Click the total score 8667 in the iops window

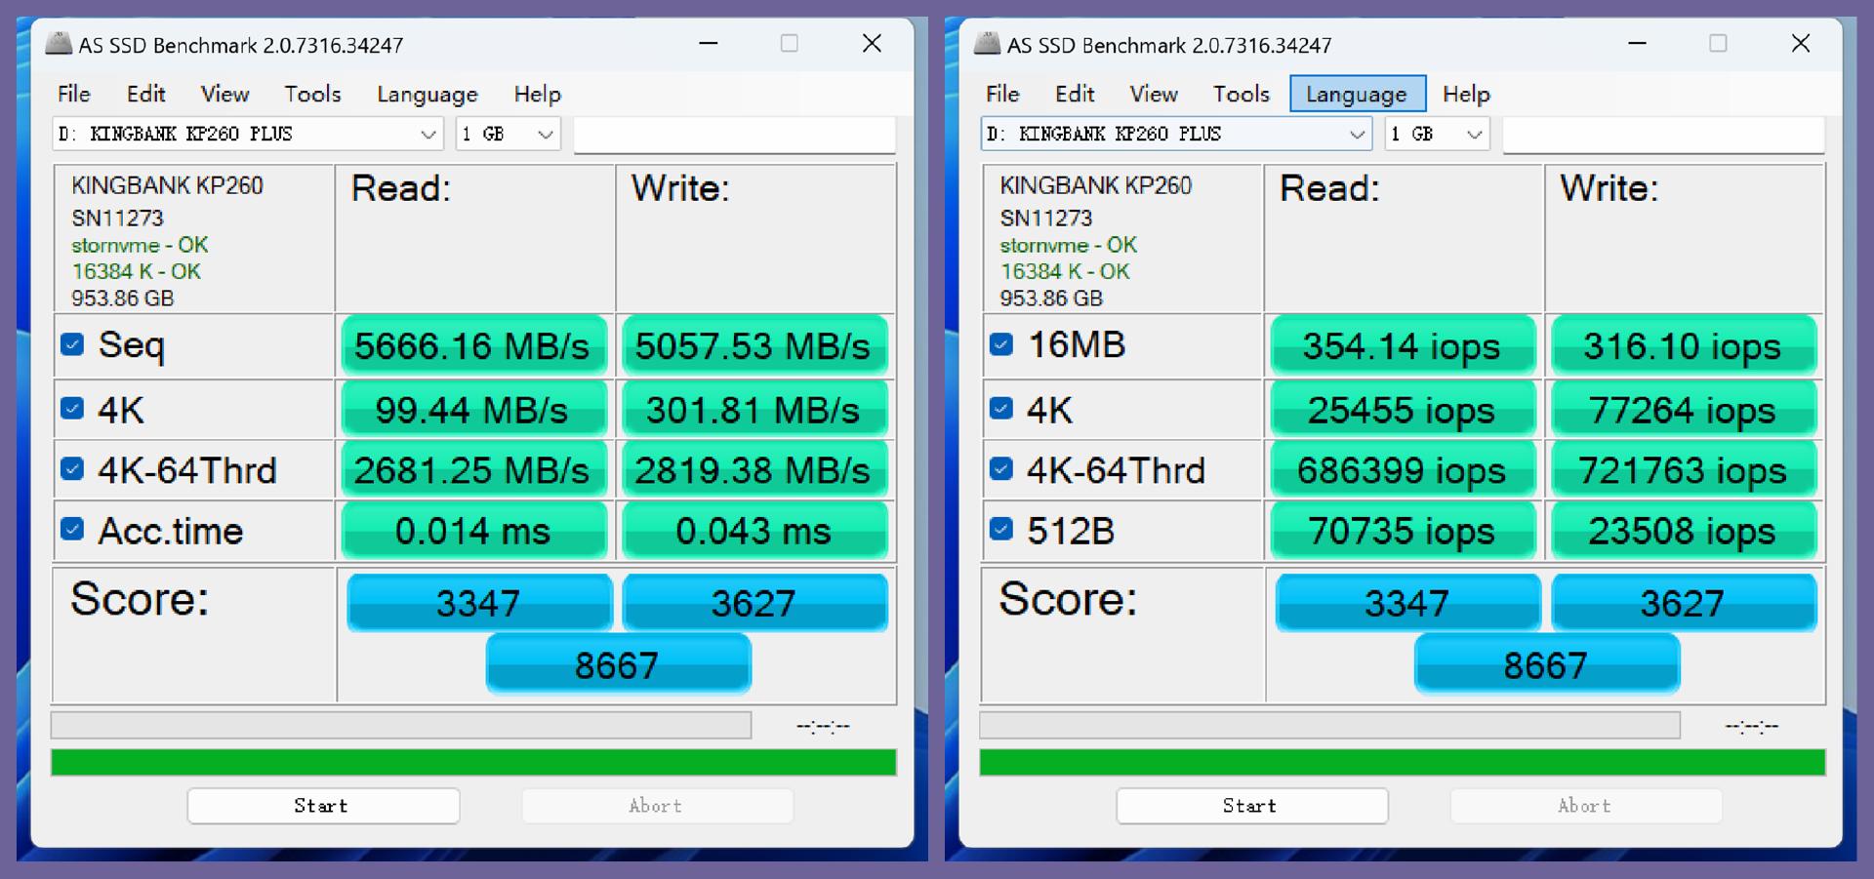1547,664
